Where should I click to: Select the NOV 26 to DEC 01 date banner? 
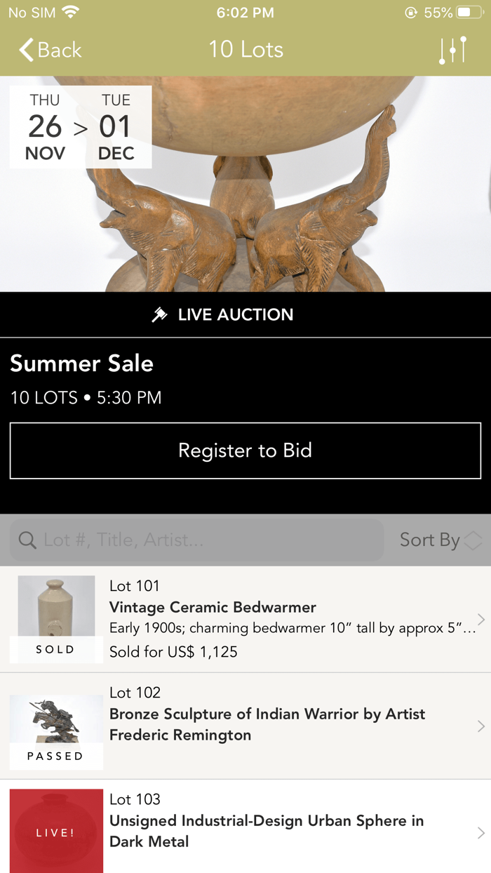tap(80, 126)
